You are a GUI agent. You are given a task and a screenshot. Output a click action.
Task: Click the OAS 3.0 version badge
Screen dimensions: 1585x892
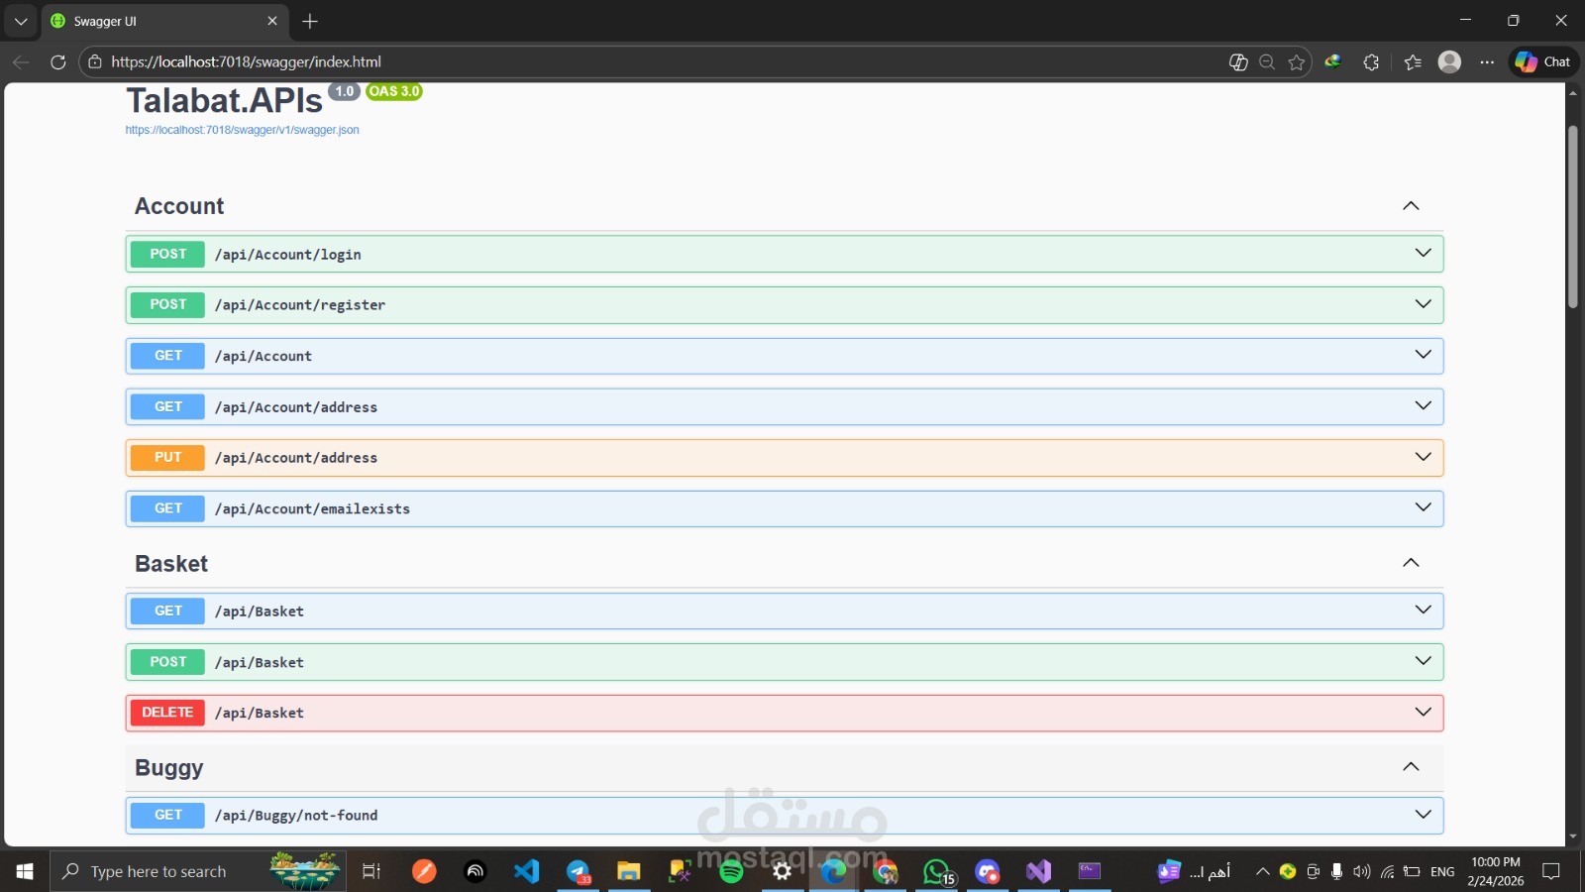[394, 91]
